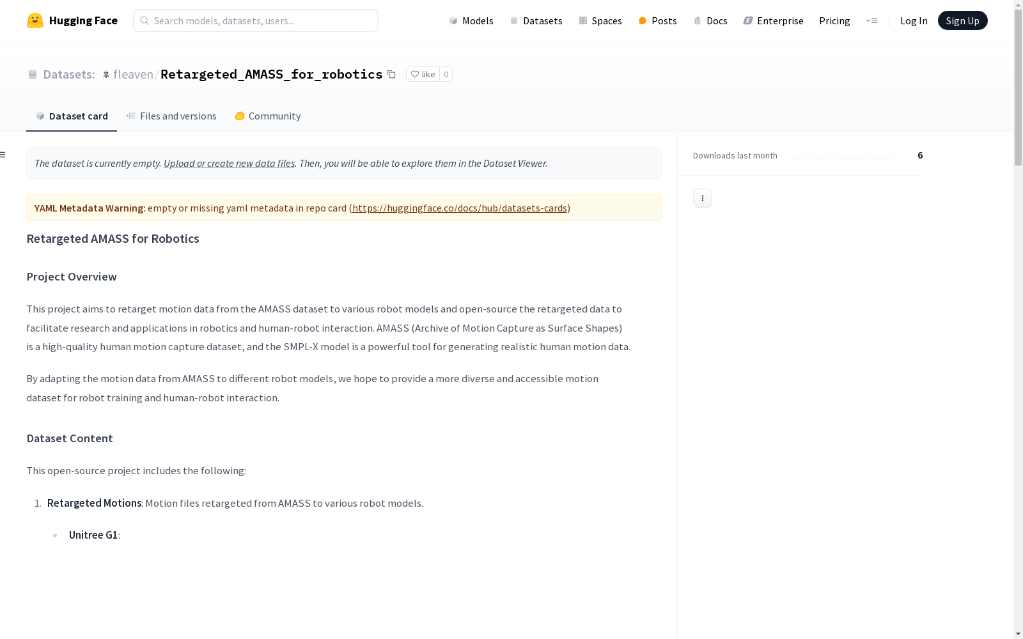The width and height of the screenshot is (1023, 639).
Task: Click the Hugging Face brand name
Action: pos(83,20)
